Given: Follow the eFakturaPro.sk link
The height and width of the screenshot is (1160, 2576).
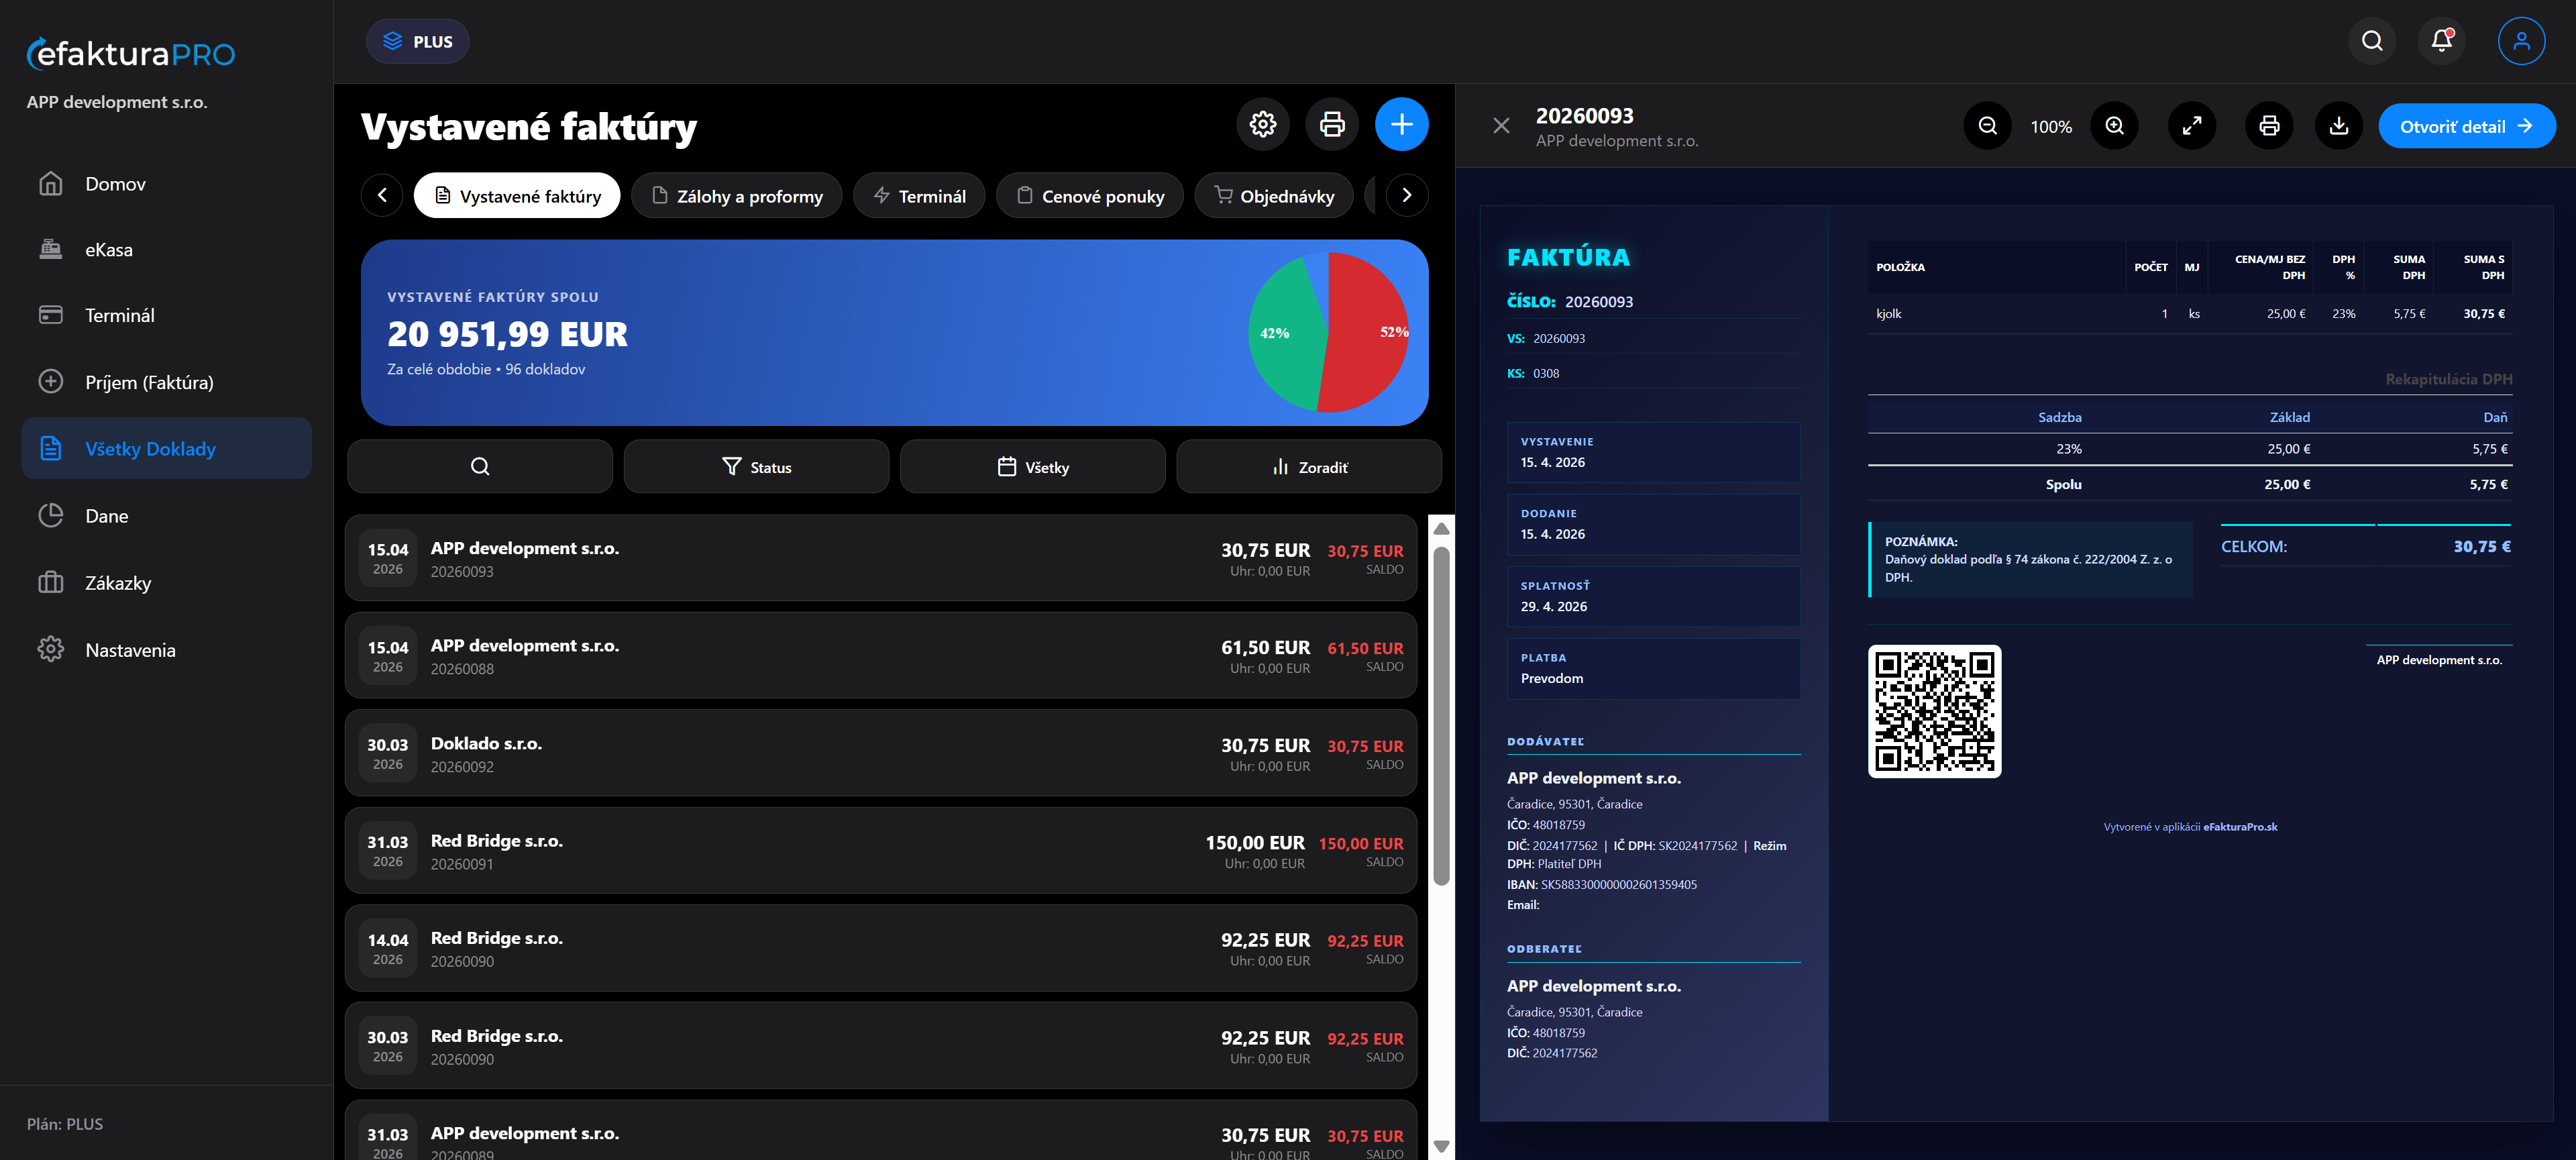Looking at the screenshot, I should [2239, 827].
